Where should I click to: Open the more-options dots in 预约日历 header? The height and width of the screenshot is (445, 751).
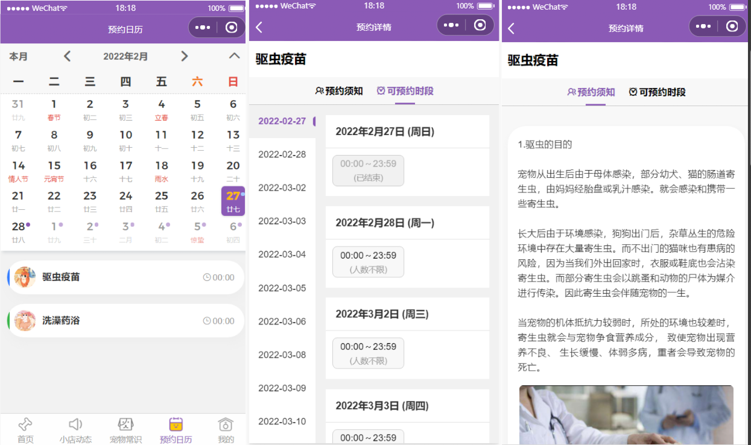pyautogui.click(x=203, y=27)
